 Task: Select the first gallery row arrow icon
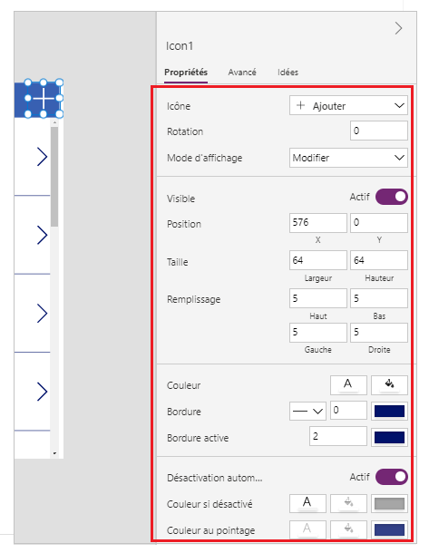42,157
